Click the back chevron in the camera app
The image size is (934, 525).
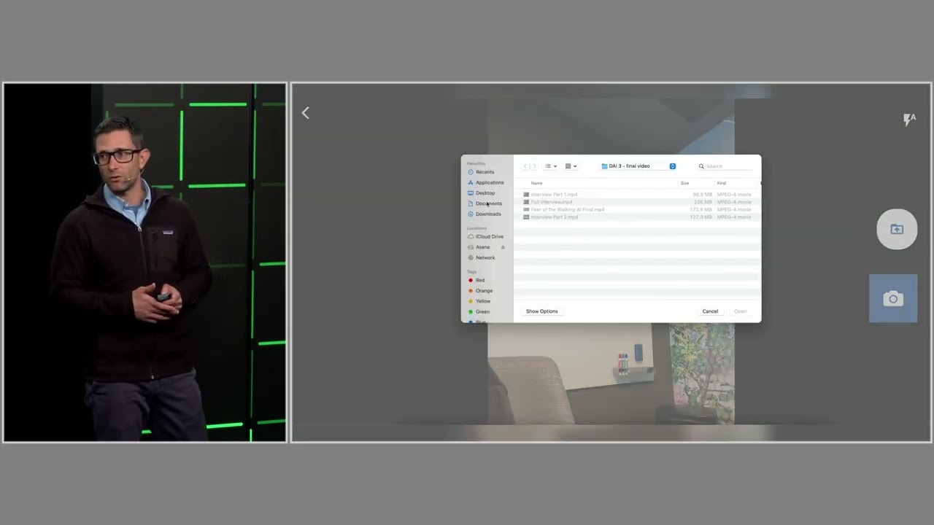306,113
